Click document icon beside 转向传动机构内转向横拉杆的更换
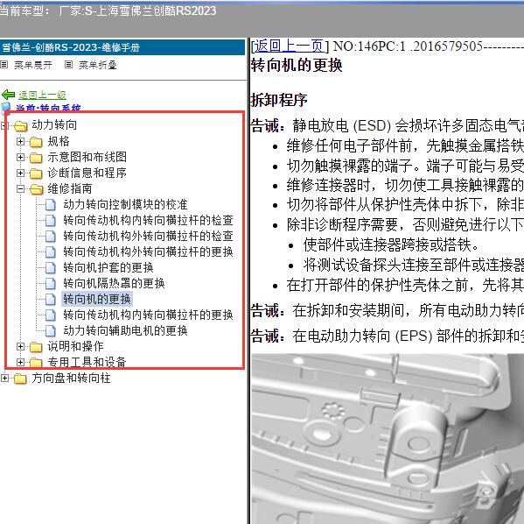Image resolution: width=524 pixels, height=524 pixels. 51,315
